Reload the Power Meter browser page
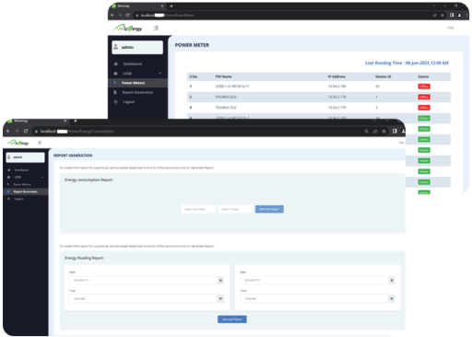Image resolution: width=472 pixels, height=337 pixels. click(127, 15)
